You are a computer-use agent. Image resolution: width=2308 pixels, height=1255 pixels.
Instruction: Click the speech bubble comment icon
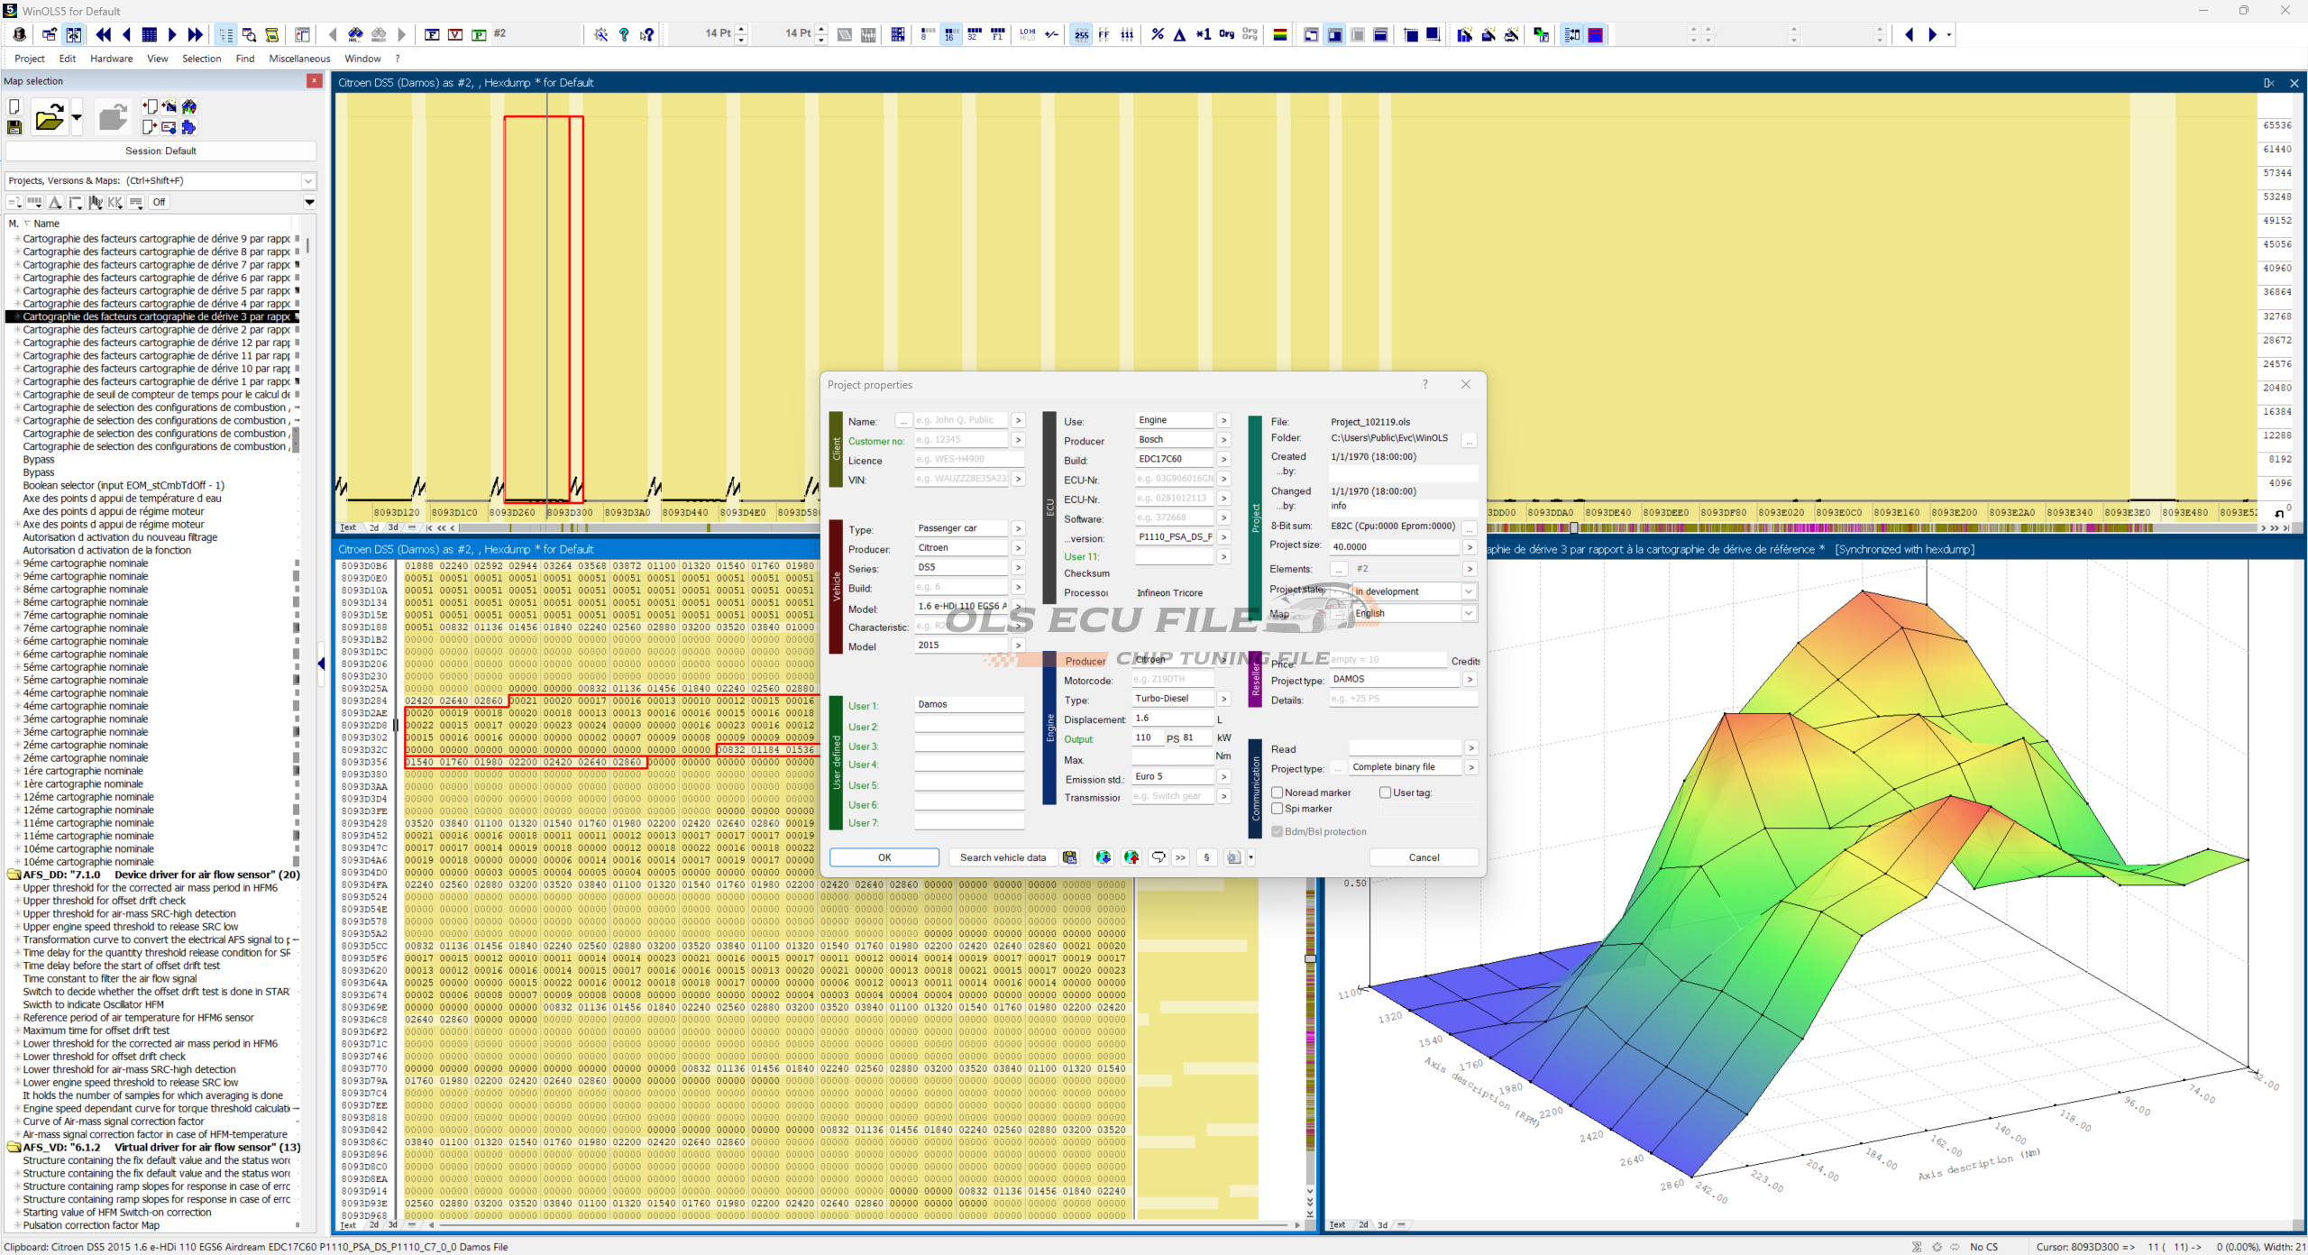coord(1159,857)
